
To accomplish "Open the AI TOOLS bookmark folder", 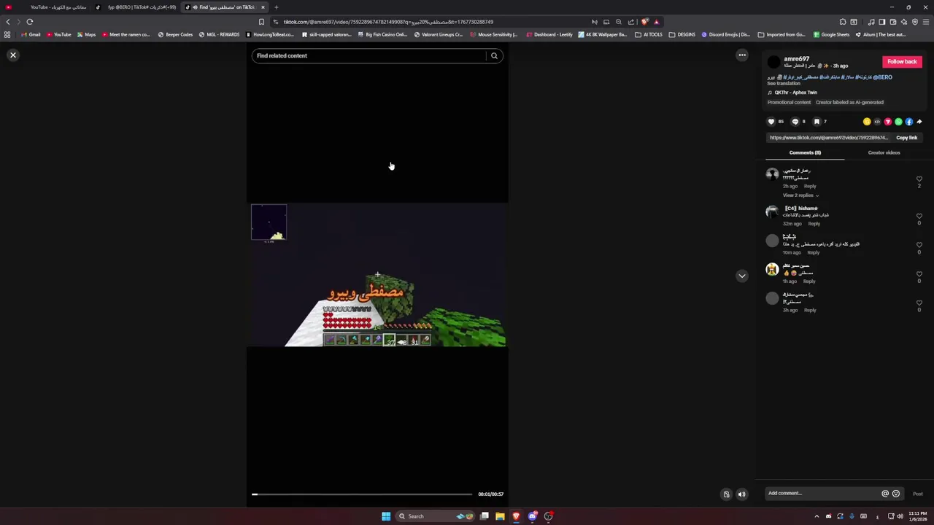I will coord(649,34).
